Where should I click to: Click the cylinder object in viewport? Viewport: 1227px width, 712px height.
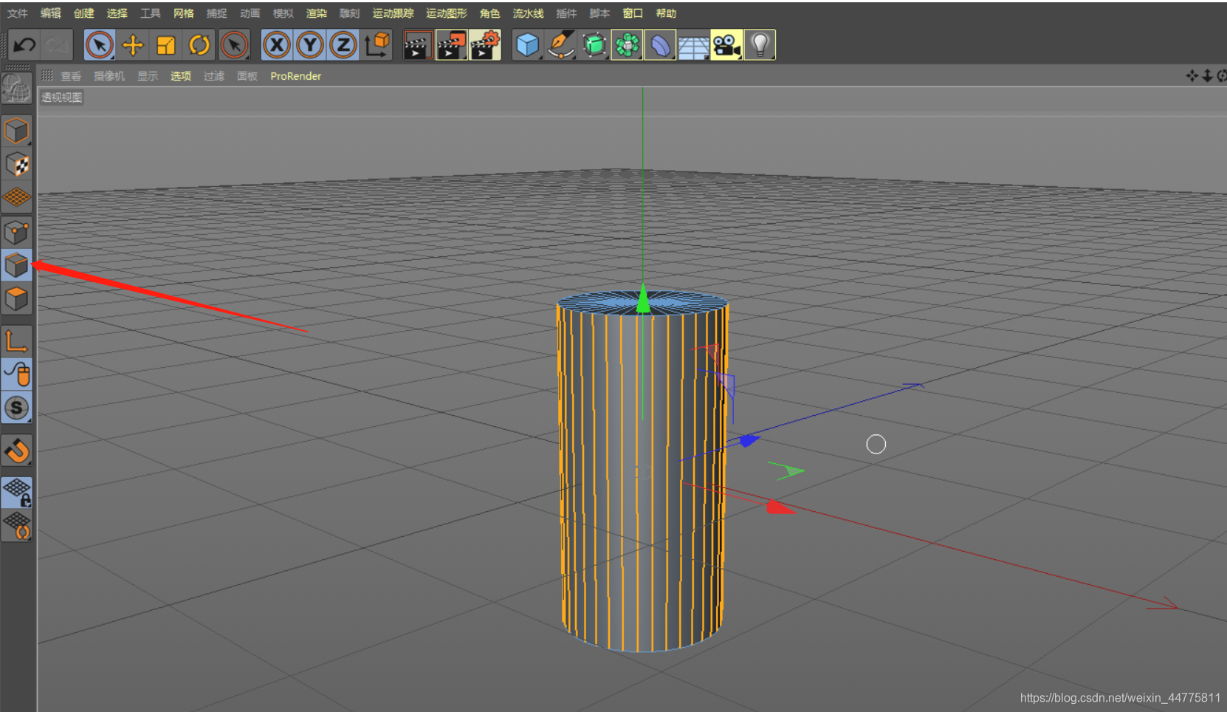[x=642, y=473]
